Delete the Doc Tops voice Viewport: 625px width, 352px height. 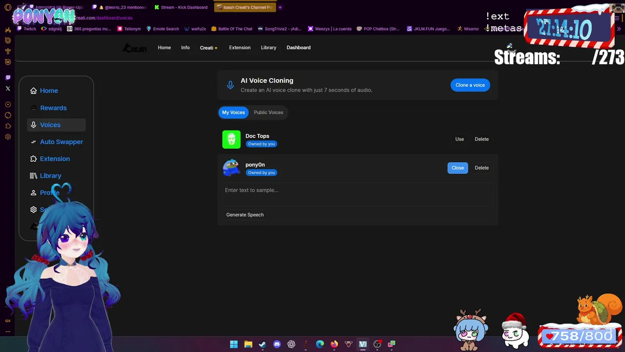[481, 139]
